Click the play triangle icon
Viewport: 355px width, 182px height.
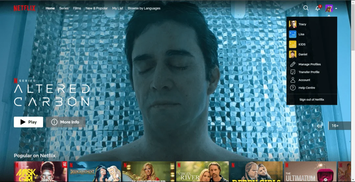23,122
